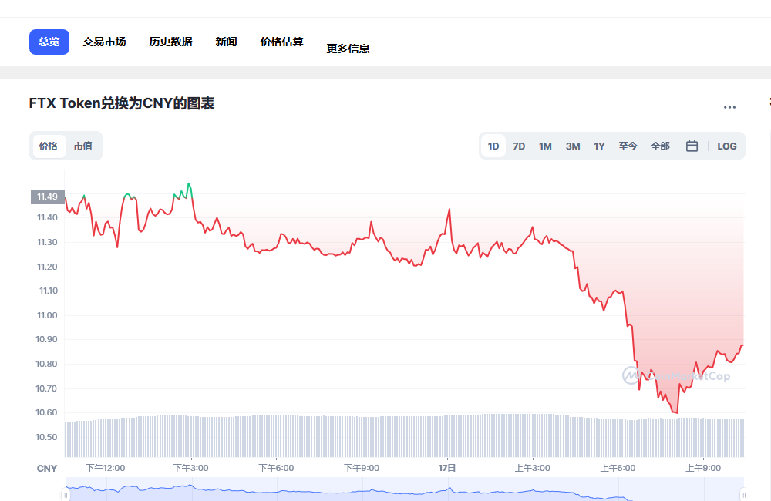771x501 pixels.
Task: Select the 全部 time range
Action: point(661,146)
